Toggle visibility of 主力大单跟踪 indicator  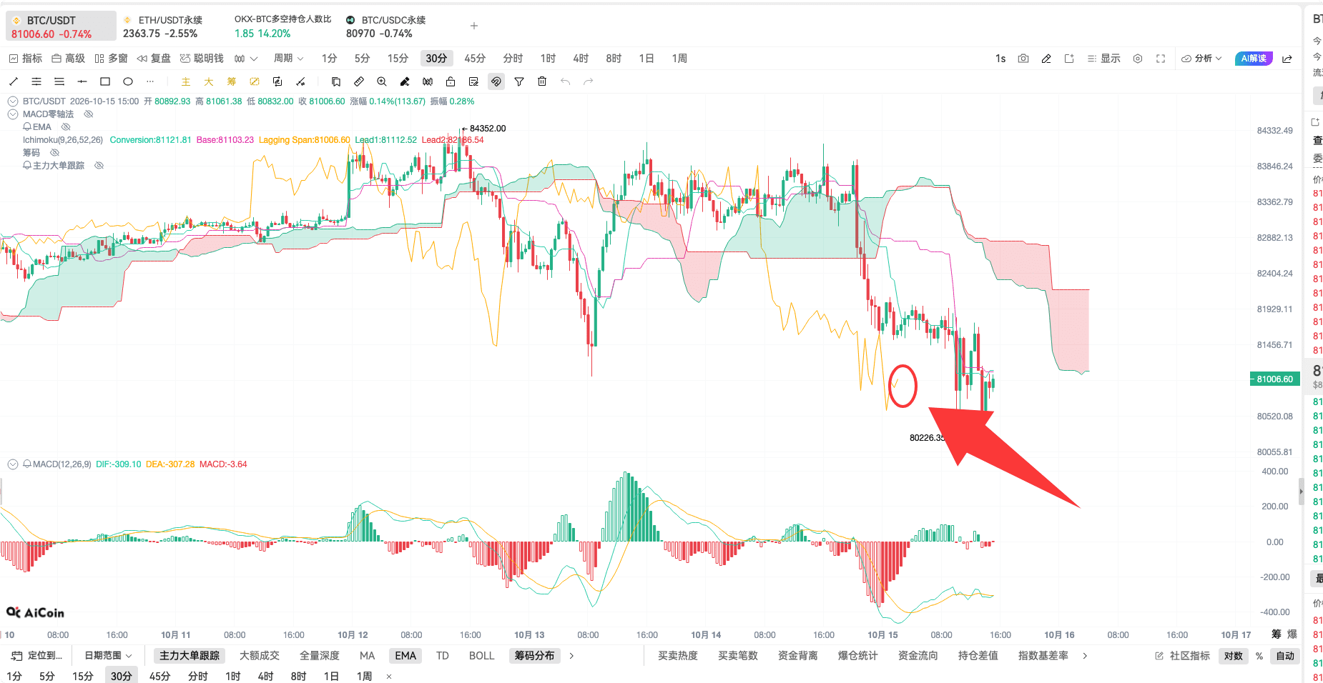tap(99, 166)
